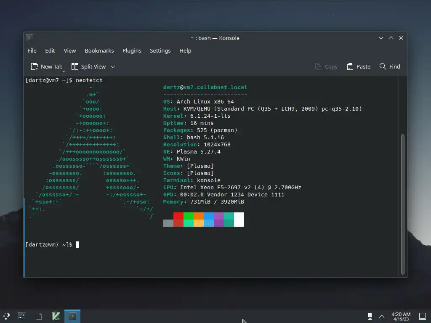
Task: Click the Show Desktop panel button
Action: click(x=423, y=316)
